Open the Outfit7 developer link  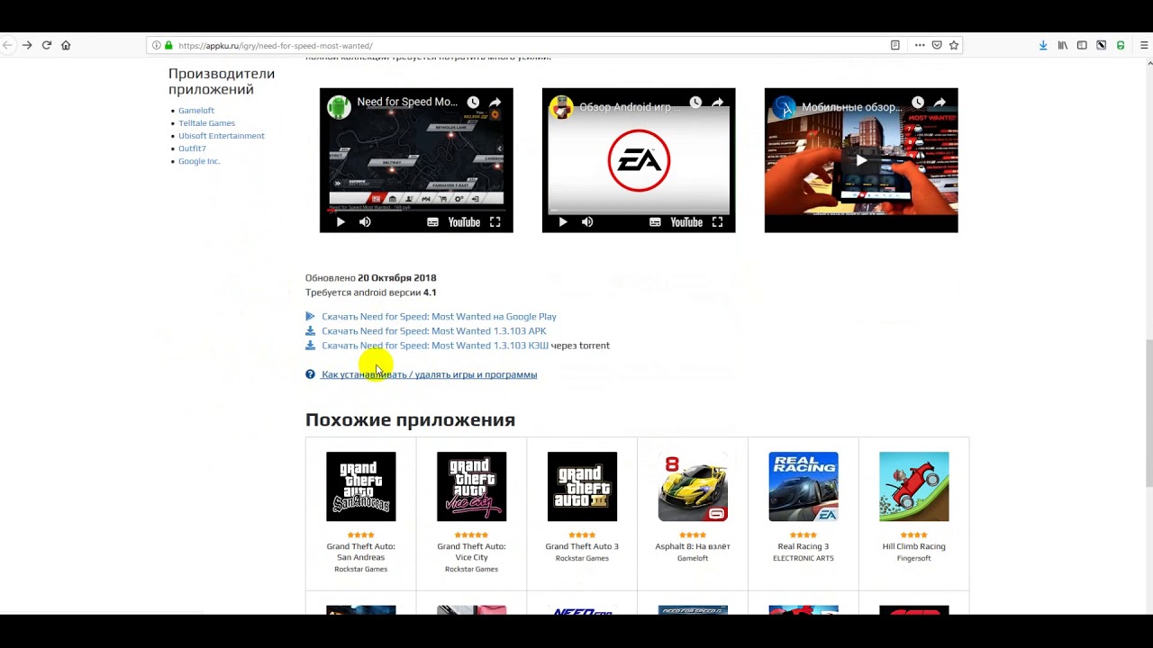192,148
